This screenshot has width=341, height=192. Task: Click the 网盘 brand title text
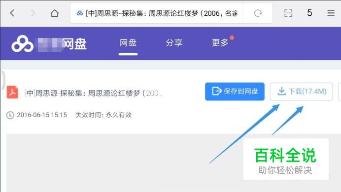tap(74, 44)
